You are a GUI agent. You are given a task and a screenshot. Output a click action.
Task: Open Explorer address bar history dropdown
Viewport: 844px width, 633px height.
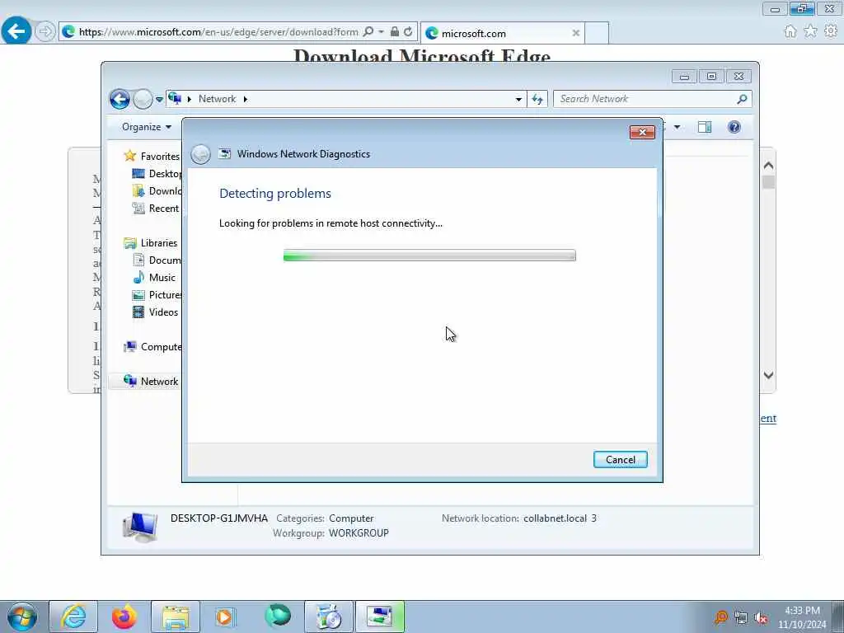tap(518, 99)
